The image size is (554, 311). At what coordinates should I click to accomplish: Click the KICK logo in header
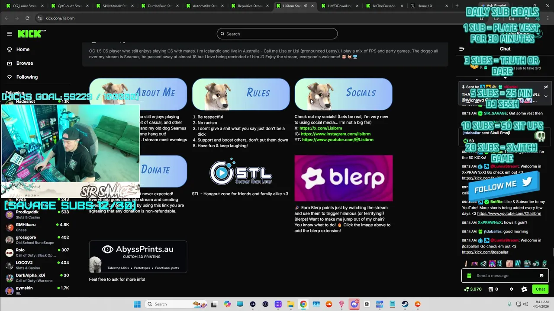(32, 34)
